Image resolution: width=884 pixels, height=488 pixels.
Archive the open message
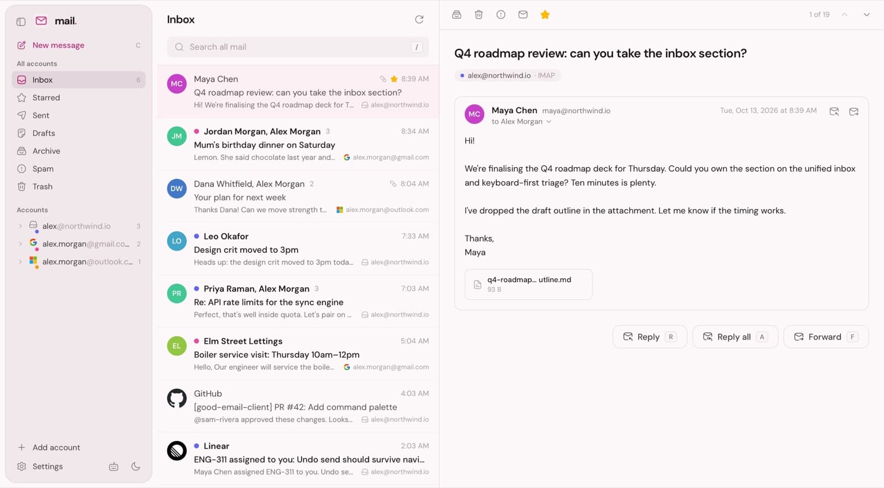pyautogui.click(x=456, y=14)
